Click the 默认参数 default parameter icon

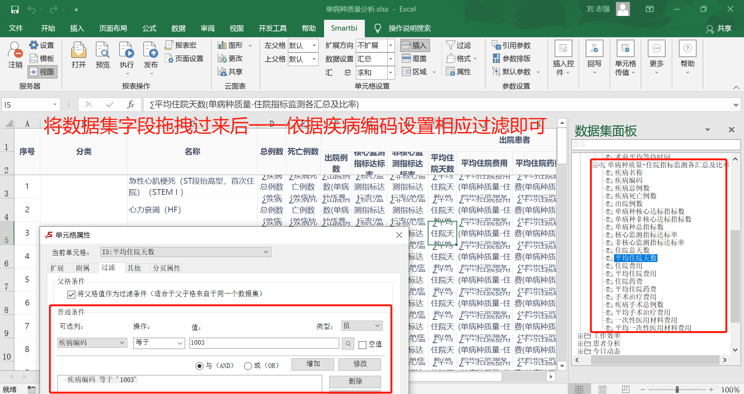(x=511, y=72)
